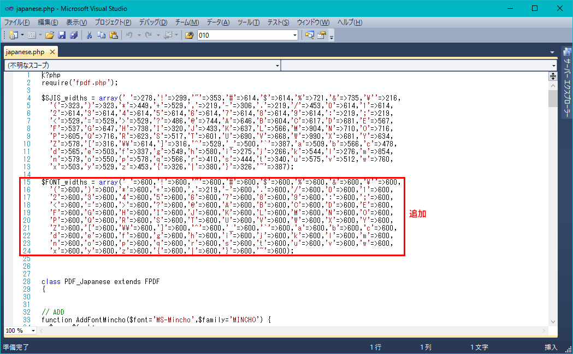
Task: Open the 010 search combo box dropdown
Action: point(295,35)
